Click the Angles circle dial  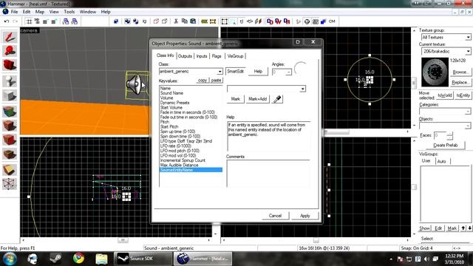tap(301, 69)
